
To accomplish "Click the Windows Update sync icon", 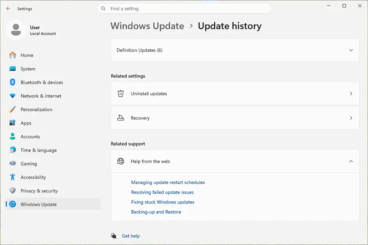I will point(13,204).
